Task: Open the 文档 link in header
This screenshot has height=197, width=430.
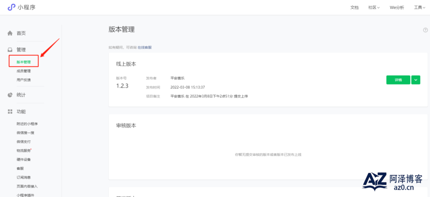Action: (354, 8)
